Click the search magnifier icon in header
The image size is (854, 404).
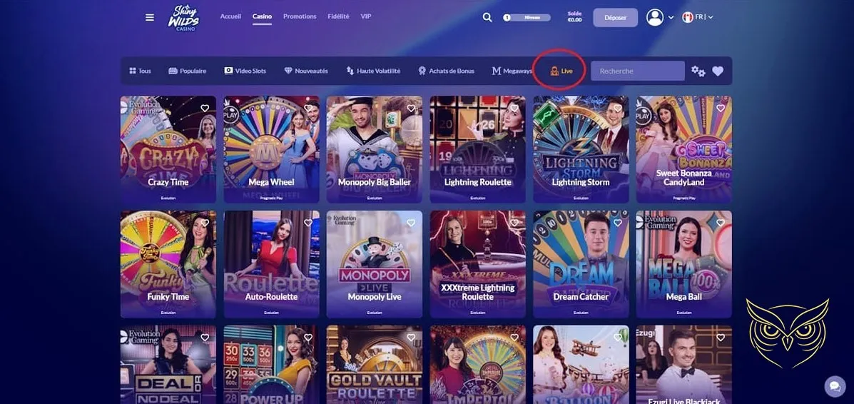pos(487,17)
